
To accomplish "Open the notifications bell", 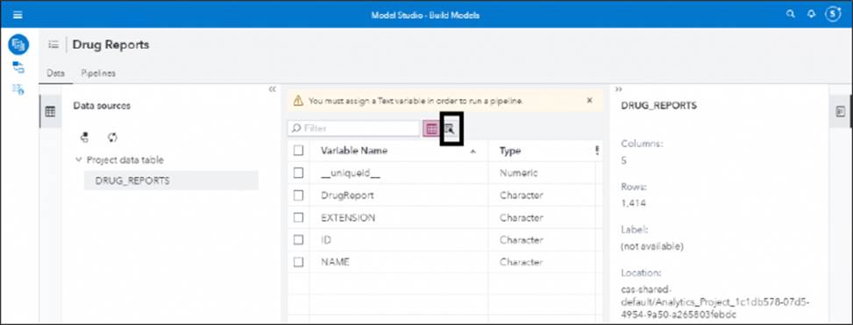I will (811, 15).
